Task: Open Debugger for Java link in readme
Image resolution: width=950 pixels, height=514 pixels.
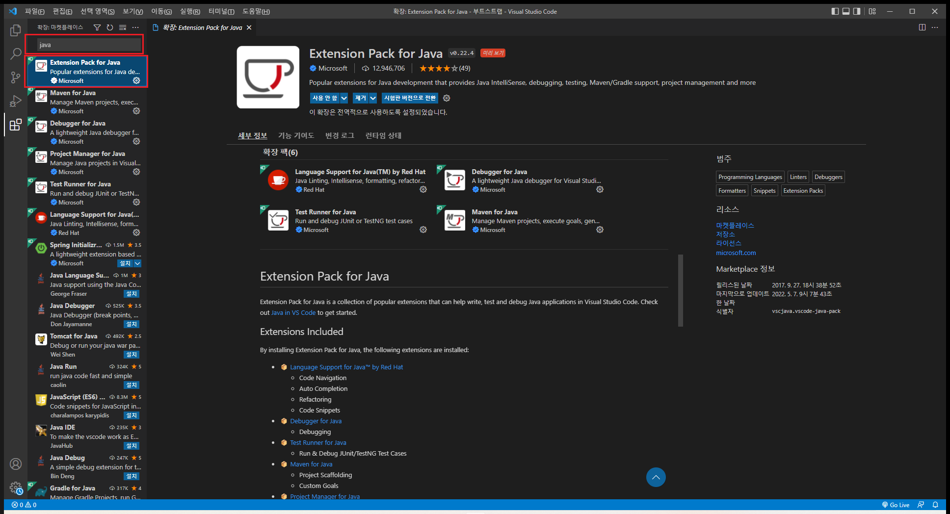Action: click(x=316, y=421)
